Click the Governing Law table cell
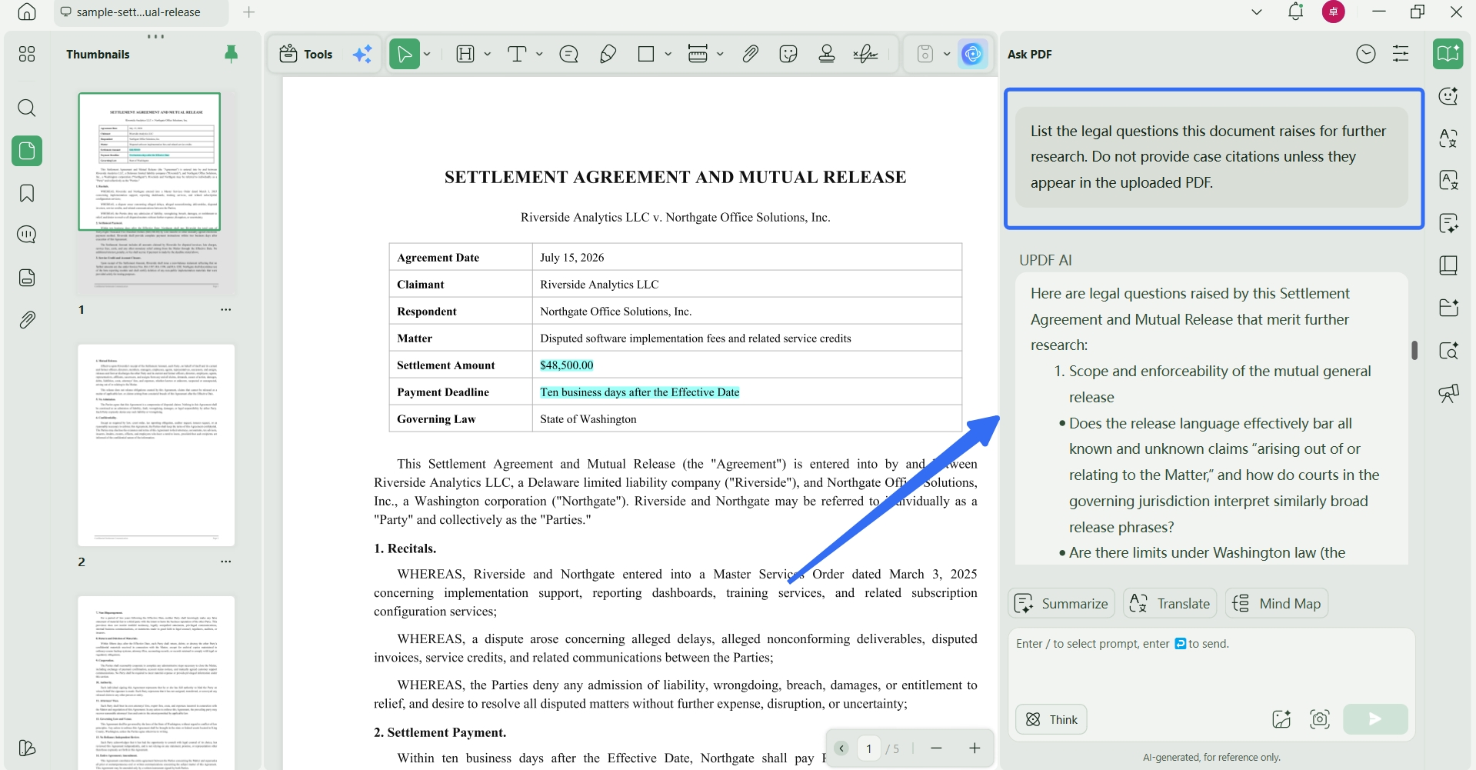Screen dimensions: 1476x770 coord(461,419)
